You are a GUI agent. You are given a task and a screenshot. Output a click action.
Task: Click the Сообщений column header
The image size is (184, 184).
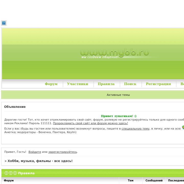[154, 180]
